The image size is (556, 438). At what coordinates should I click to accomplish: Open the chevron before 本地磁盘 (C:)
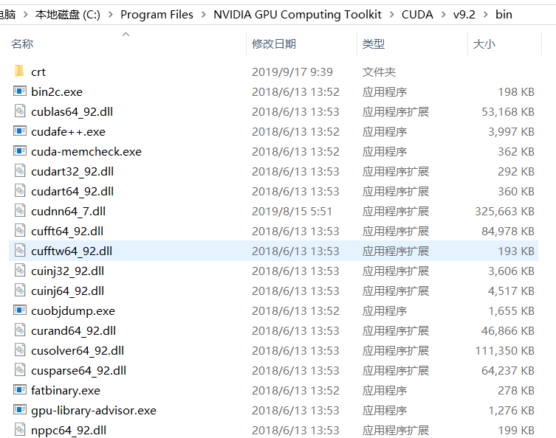[25, 15]
